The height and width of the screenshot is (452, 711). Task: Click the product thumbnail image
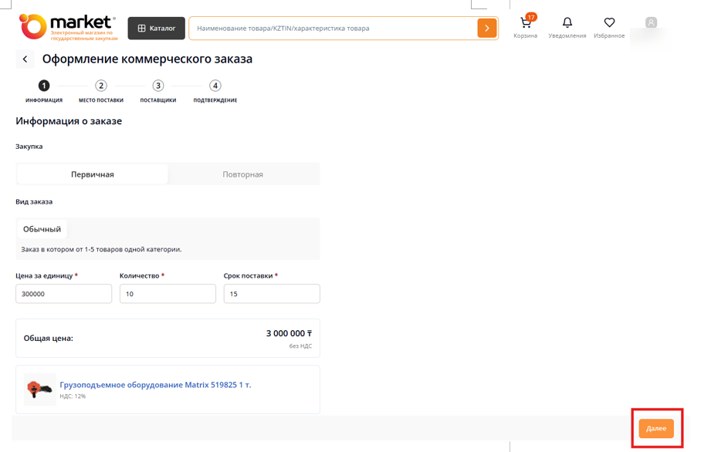[39, 390]
